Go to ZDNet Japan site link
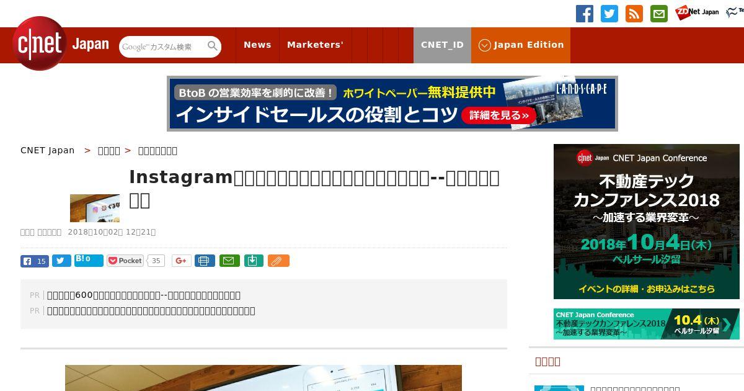 coord(697,12)
